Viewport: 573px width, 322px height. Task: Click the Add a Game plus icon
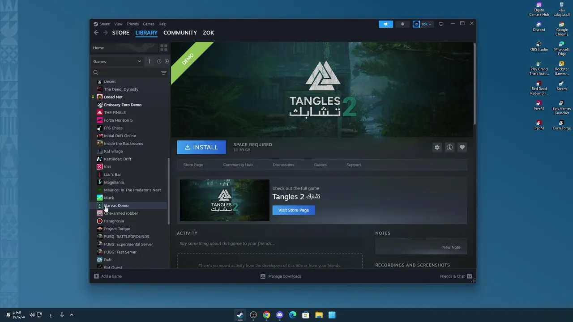(x=96, y=276)
